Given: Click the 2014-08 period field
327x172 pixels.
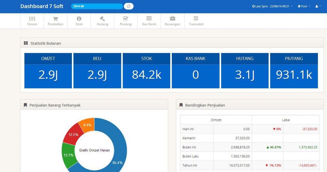Looking at the screenshot, I should click(97, 6).
